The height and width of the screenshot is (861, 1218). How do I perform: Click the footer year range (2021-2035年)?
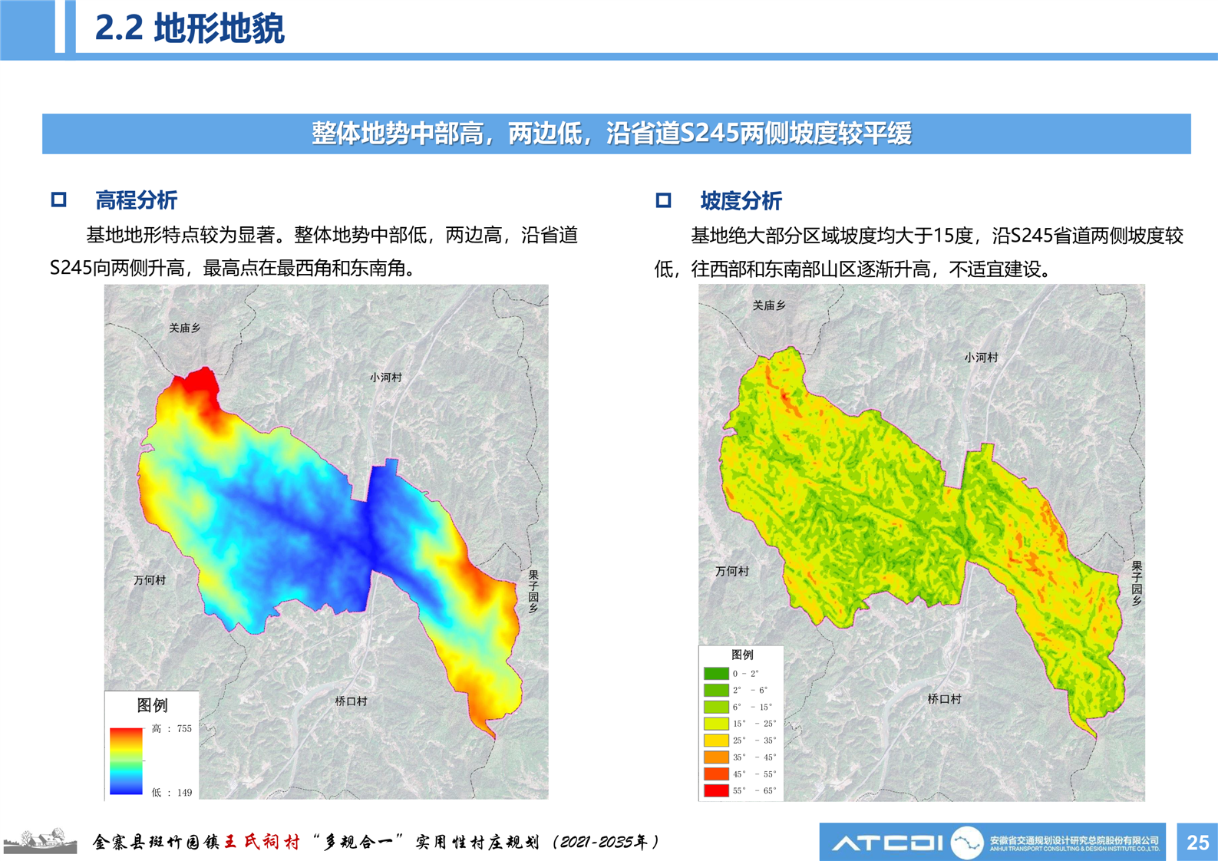pyautogui.click(x=605, y=843)
